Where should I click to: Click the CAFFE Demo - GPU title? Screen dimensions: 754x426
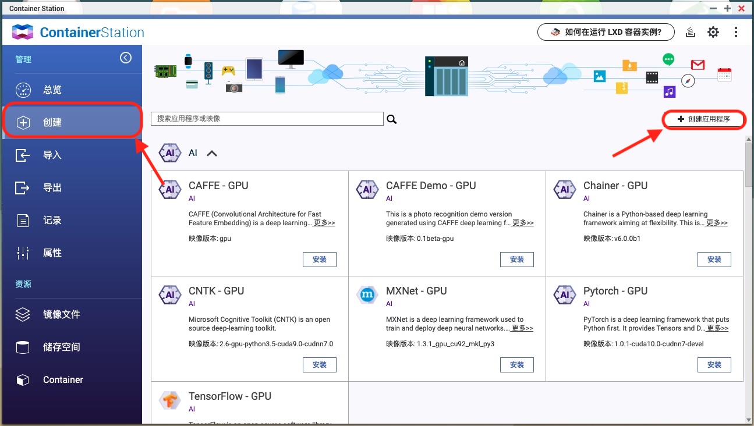[x=431, y=186]
